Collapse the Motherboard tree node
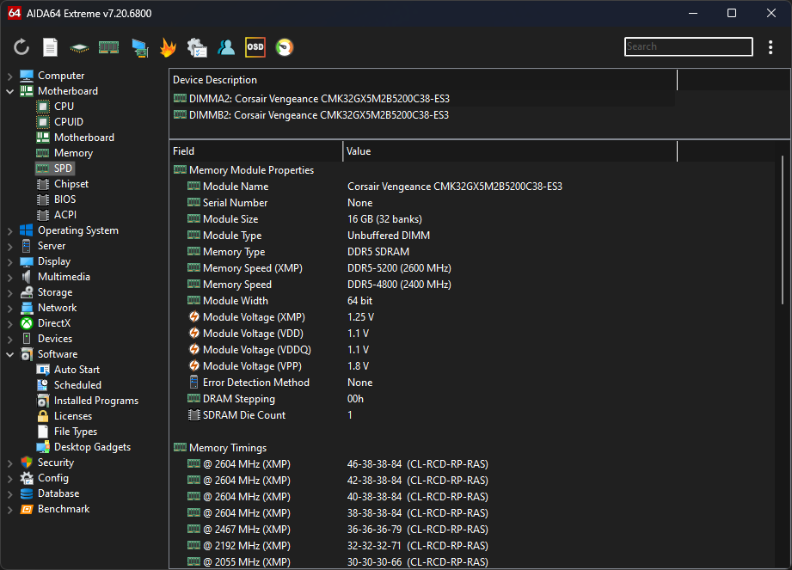The height and width of the screenshot is (570, 792). point(9,91)
